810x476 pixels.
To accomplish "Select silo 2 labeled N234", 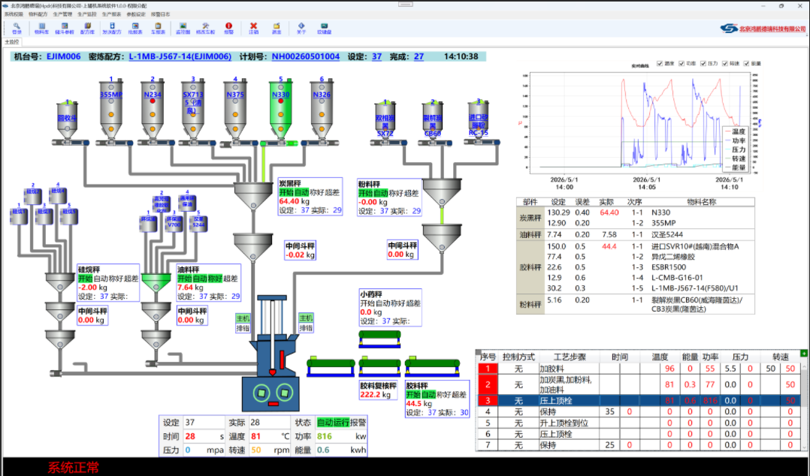I will tap(153, 110).
